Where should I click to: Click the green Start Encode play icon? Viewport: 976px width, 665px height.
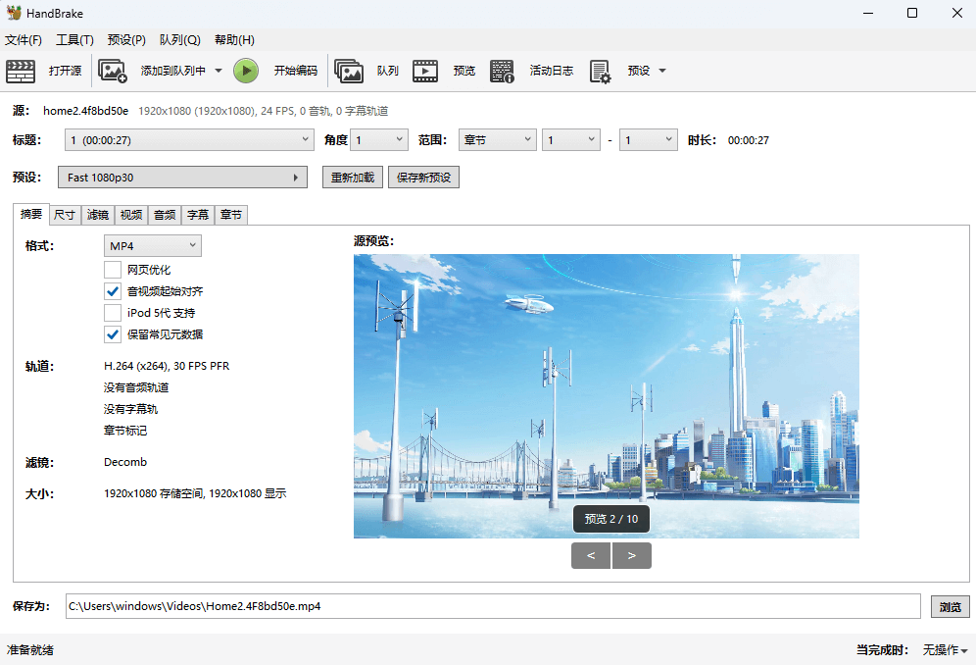coord(246,71)
